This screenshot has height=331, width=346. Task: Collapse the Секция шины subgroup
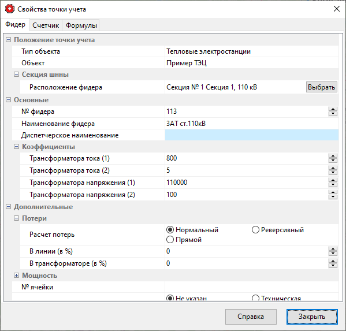pos(16,75)
